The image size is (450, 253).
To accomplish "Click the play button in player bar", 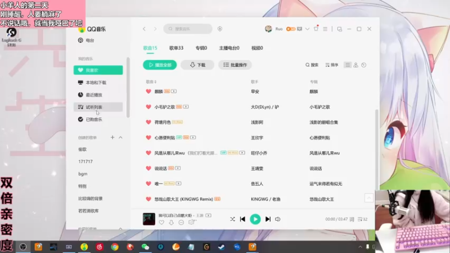I will (x=255, y=219).
